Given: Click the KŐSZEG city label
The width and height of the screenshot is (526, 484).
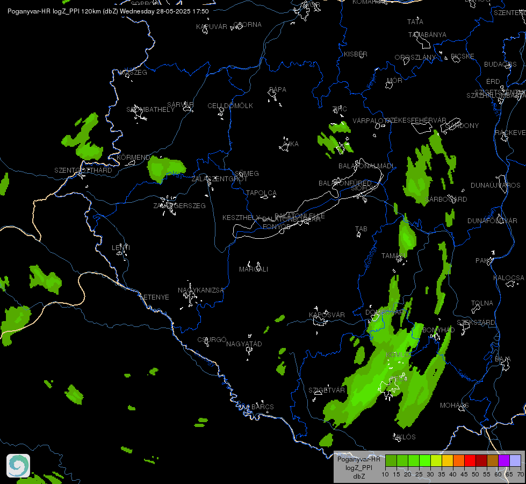Looking at the screenshot, I should [133, 73].
